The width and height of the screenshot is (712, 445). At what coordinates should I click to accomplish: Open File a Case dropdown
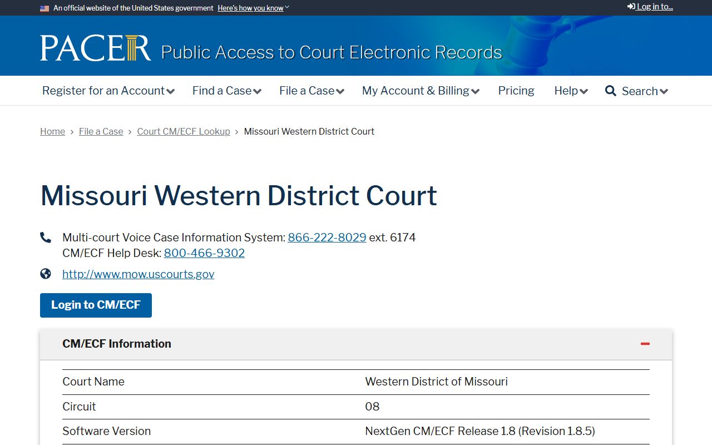(311, 91)
